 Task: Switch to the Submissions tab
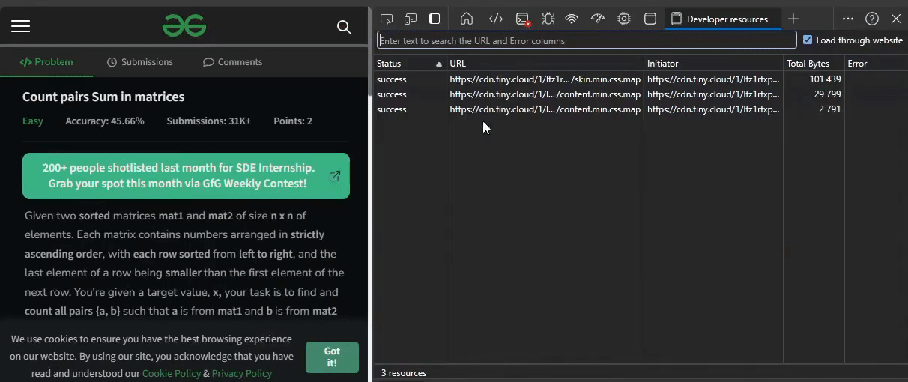(x=140, y=62)
